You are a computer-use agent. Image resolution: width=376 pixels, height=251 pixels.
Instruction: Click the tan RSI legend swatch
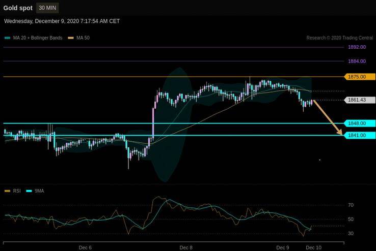click(x=8, y=191)
